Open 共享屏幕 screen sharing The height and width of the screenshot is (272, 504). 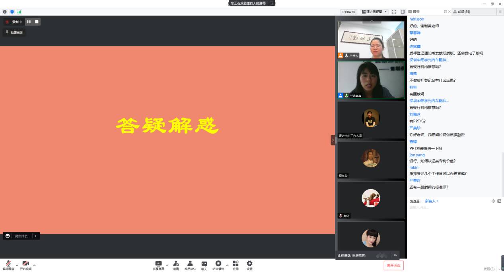click(158, 265)
